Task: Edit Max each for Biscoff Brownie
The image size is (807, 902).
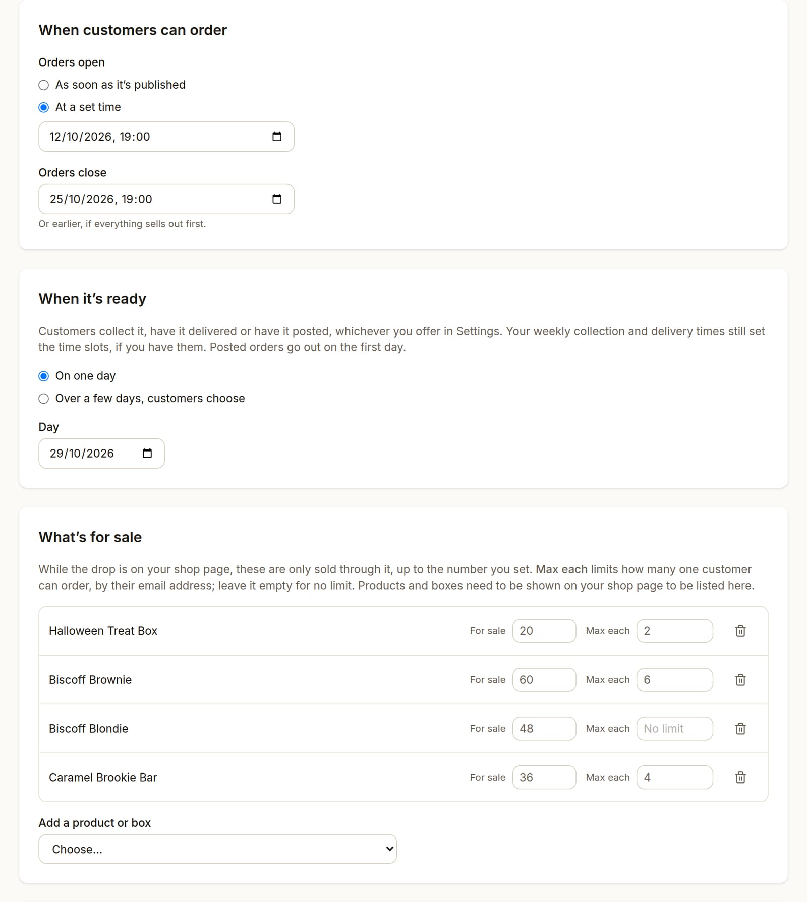Action: [675, 680]
